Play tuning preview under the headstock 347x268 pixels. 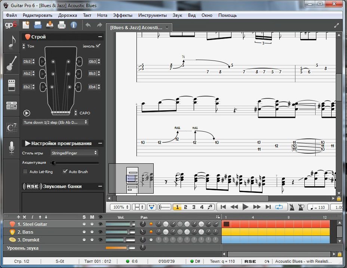(x=27, y=113)
